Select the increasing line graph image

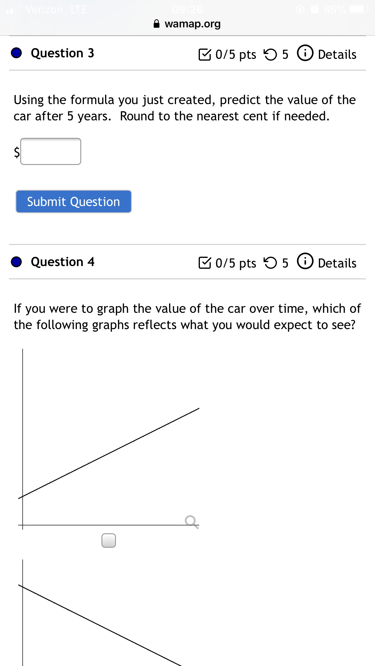click(109, 439)
